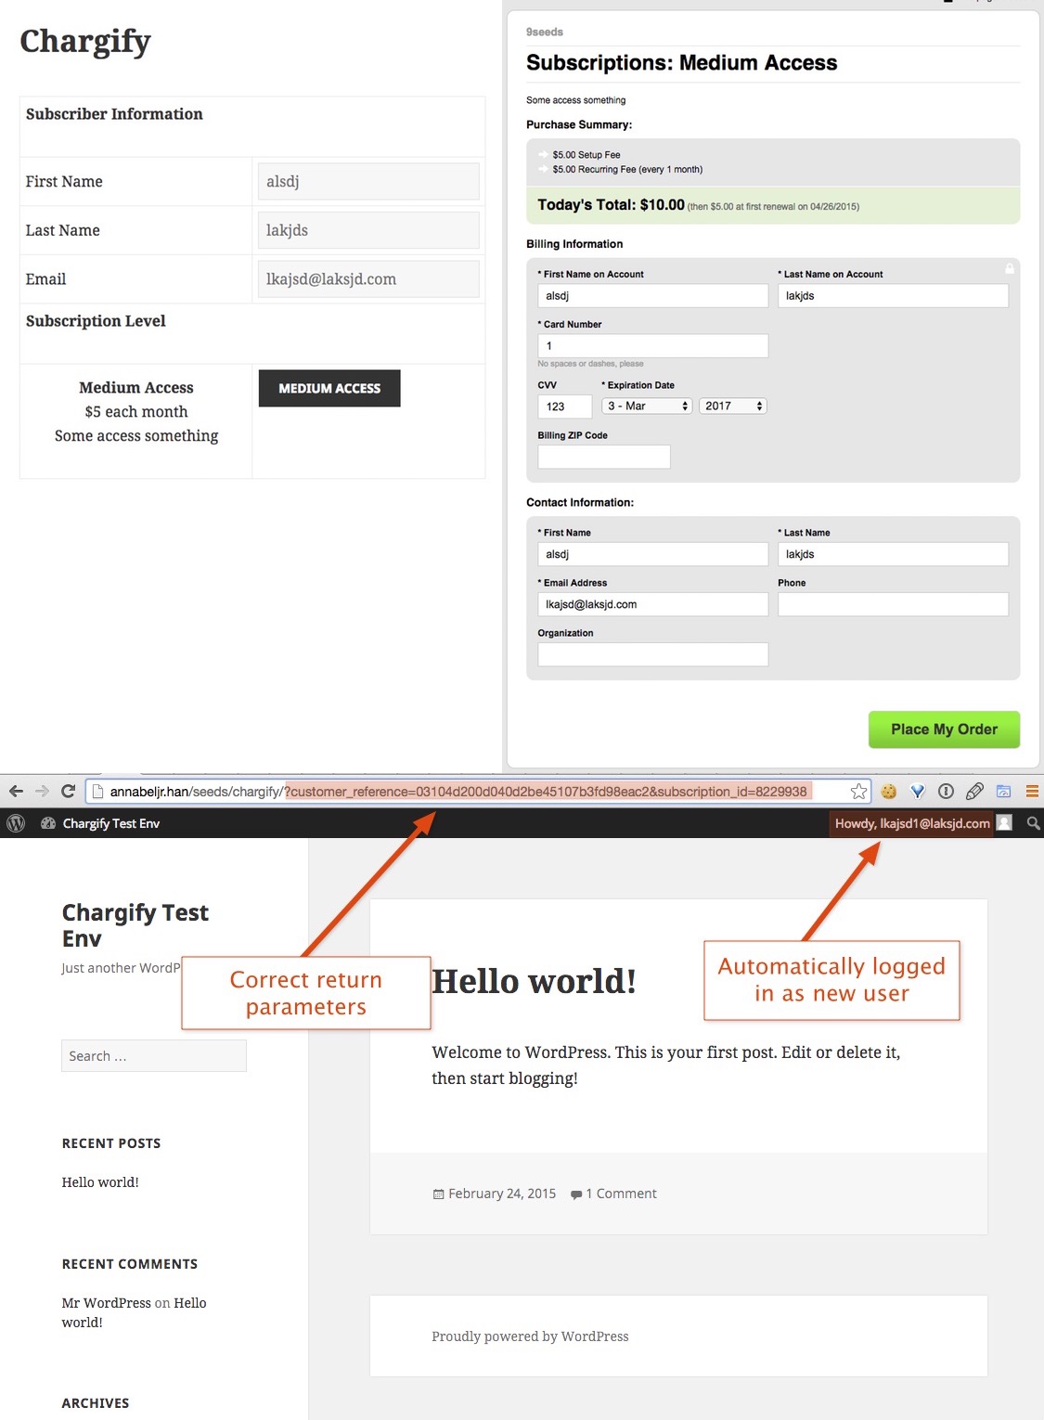Click the user avatar in the admin bar
Viewport: 1044px width, 1420px height.
point(1004,823)
